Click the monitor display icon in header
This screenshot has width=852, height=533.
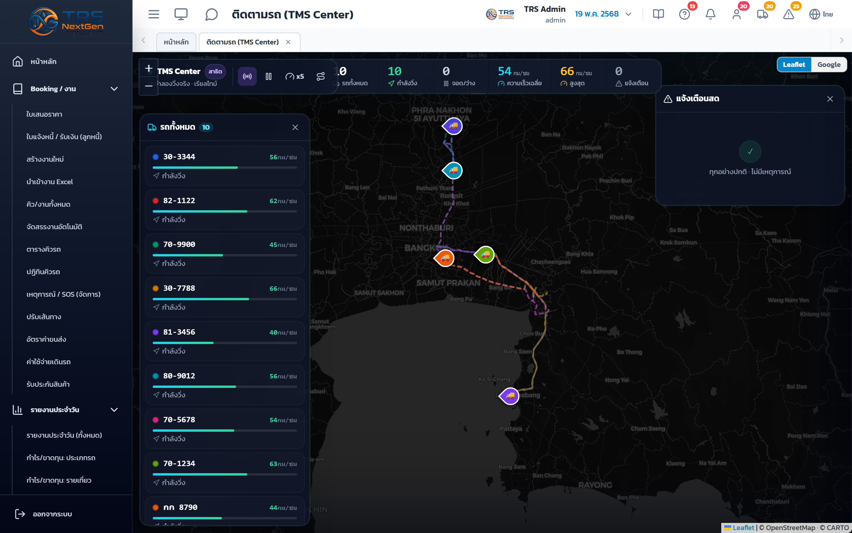[181, 14]
